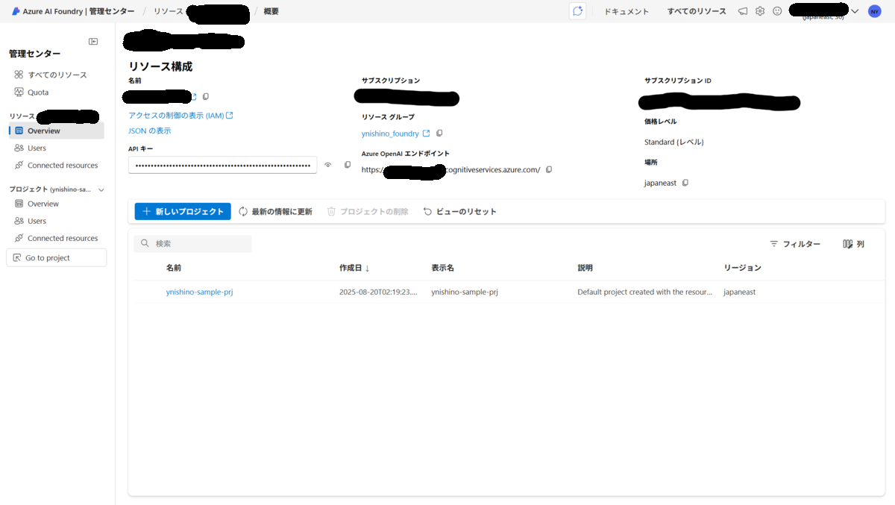Click the Azure AI Foundry logo
Viewport: 895px width, 505px height.
[x=16, y=11]
